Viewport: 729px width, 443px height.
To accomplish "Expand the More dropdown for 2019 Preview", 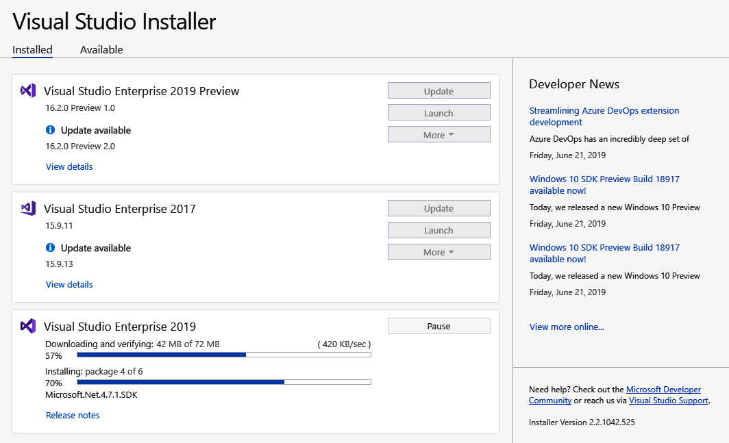I will (x=438, y=135).
